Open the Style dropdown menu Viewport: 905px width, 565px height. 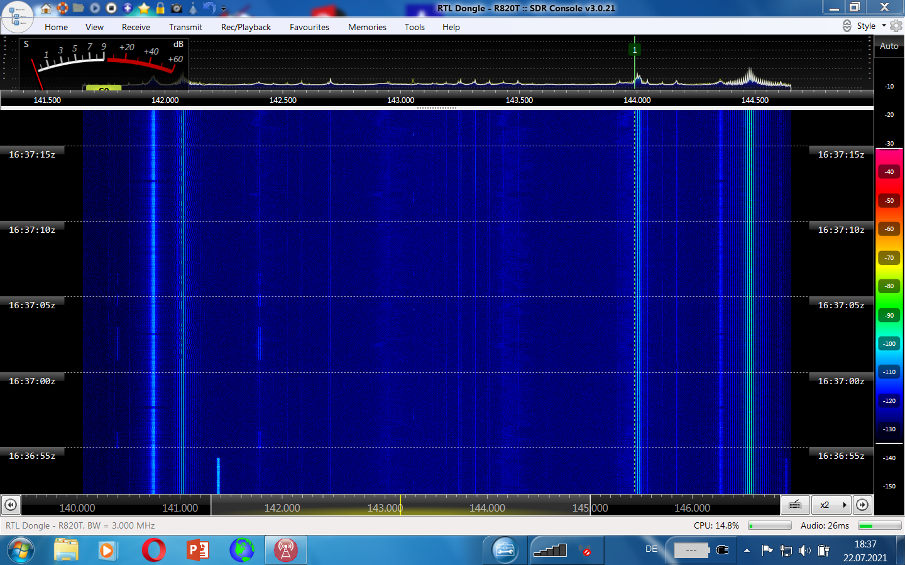pos(871,26)
